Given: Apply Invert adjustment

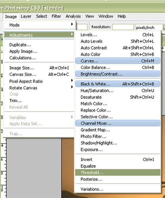Looking at the screenshot, I should point(118,160).
